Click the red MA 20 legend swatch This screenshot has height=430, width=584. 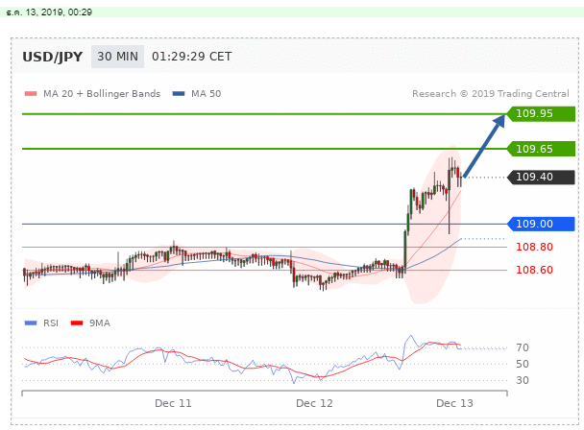pos(31,94)
